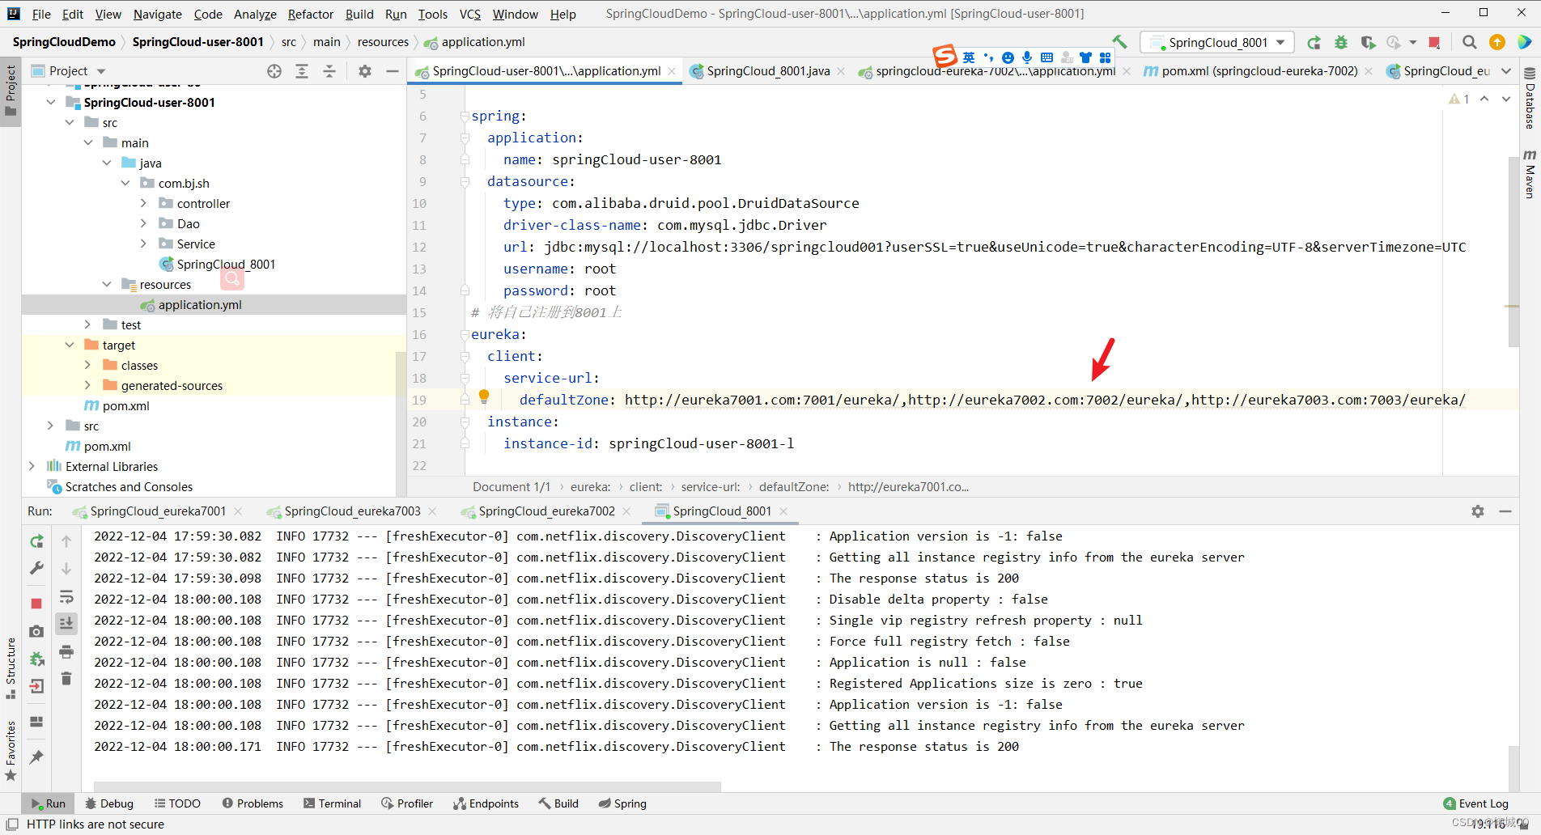1541x835 pixels.
Task: Pin the Run tab
Action: click(x=36, y=757)
